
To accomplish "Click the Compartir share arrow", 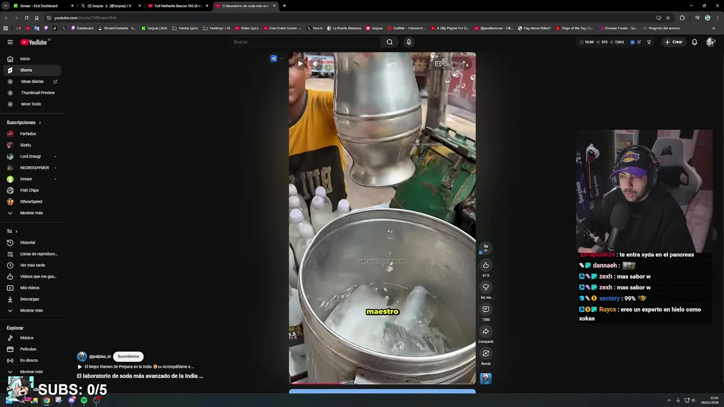I will 486,331.
